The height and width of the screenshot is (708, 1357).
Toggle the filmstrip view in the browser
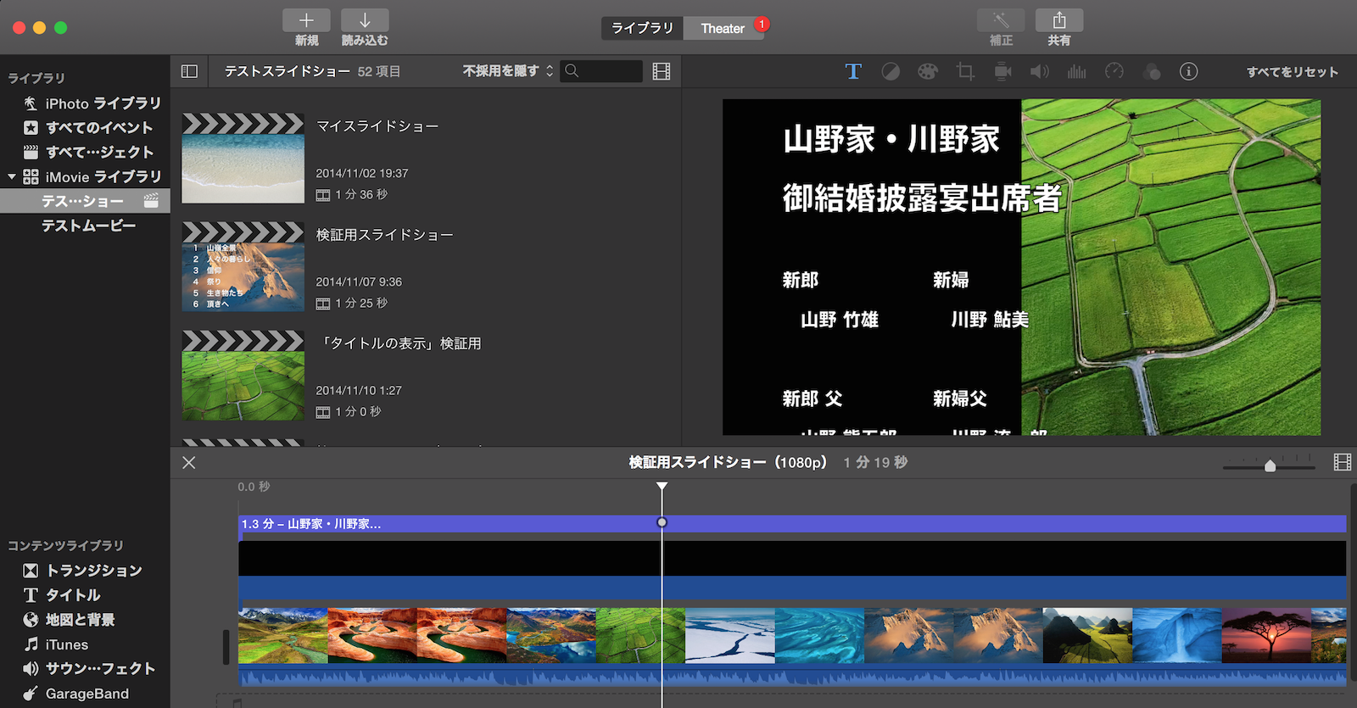[x=662, y=71]
